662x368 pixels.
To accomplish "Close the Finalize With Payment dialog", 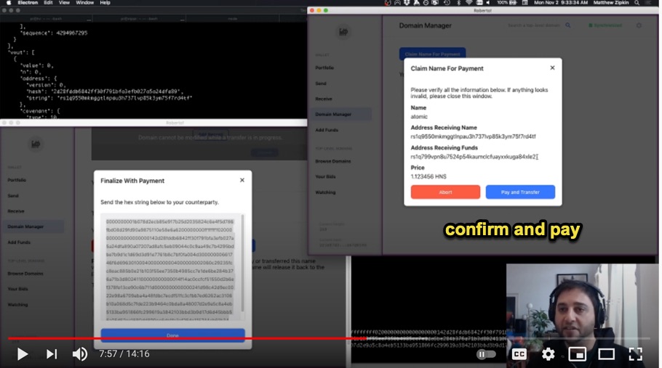I will pos(242,180).
